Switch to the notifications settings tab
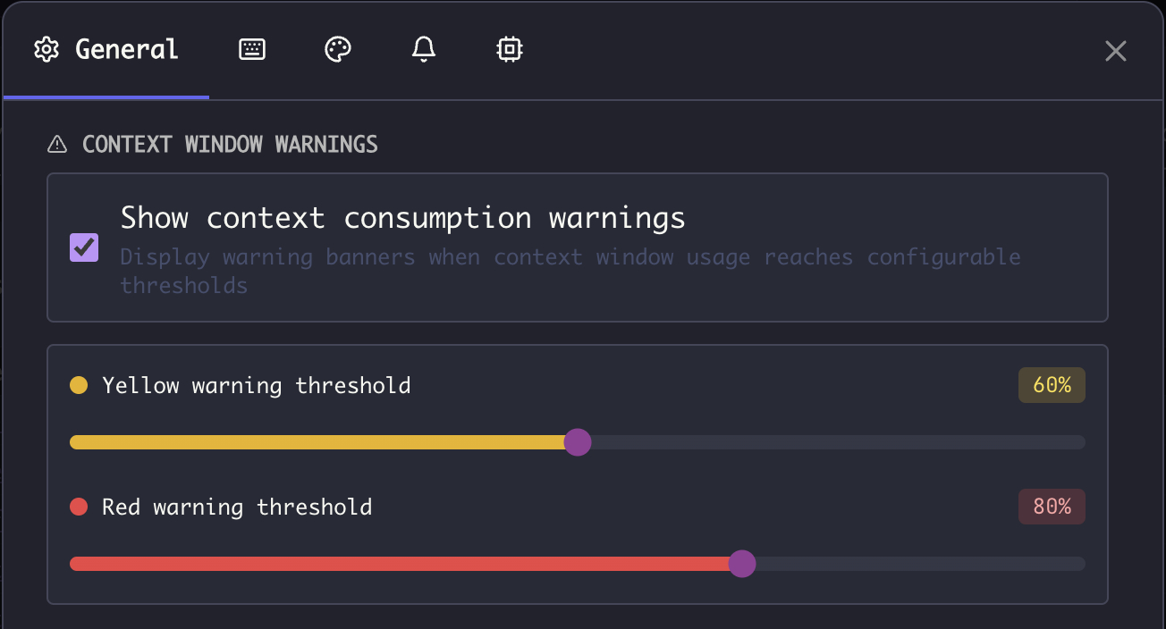The height and width of the screenshot is (629, 1166). 423,49
